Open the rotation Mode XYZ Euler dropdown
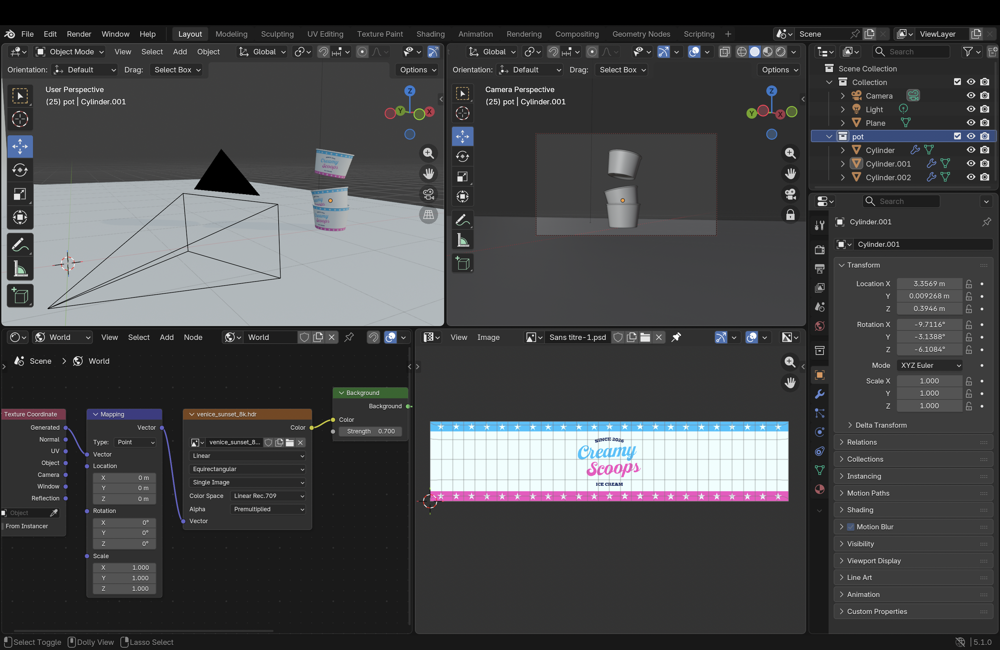Screen dimensions: 1000x650 coord(929,365)
